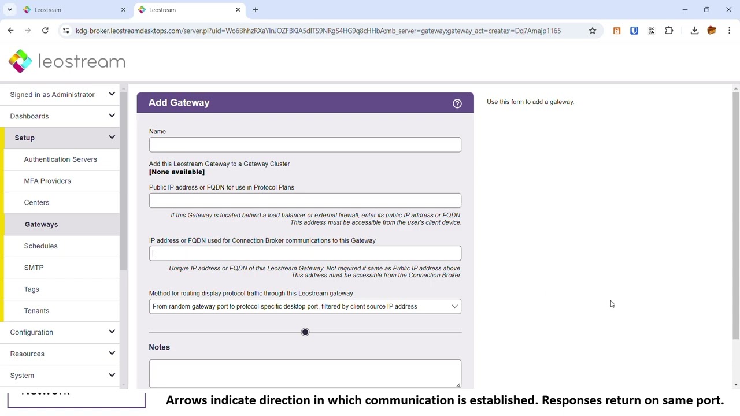Open the Add Gateway help icon

[457, 103]
